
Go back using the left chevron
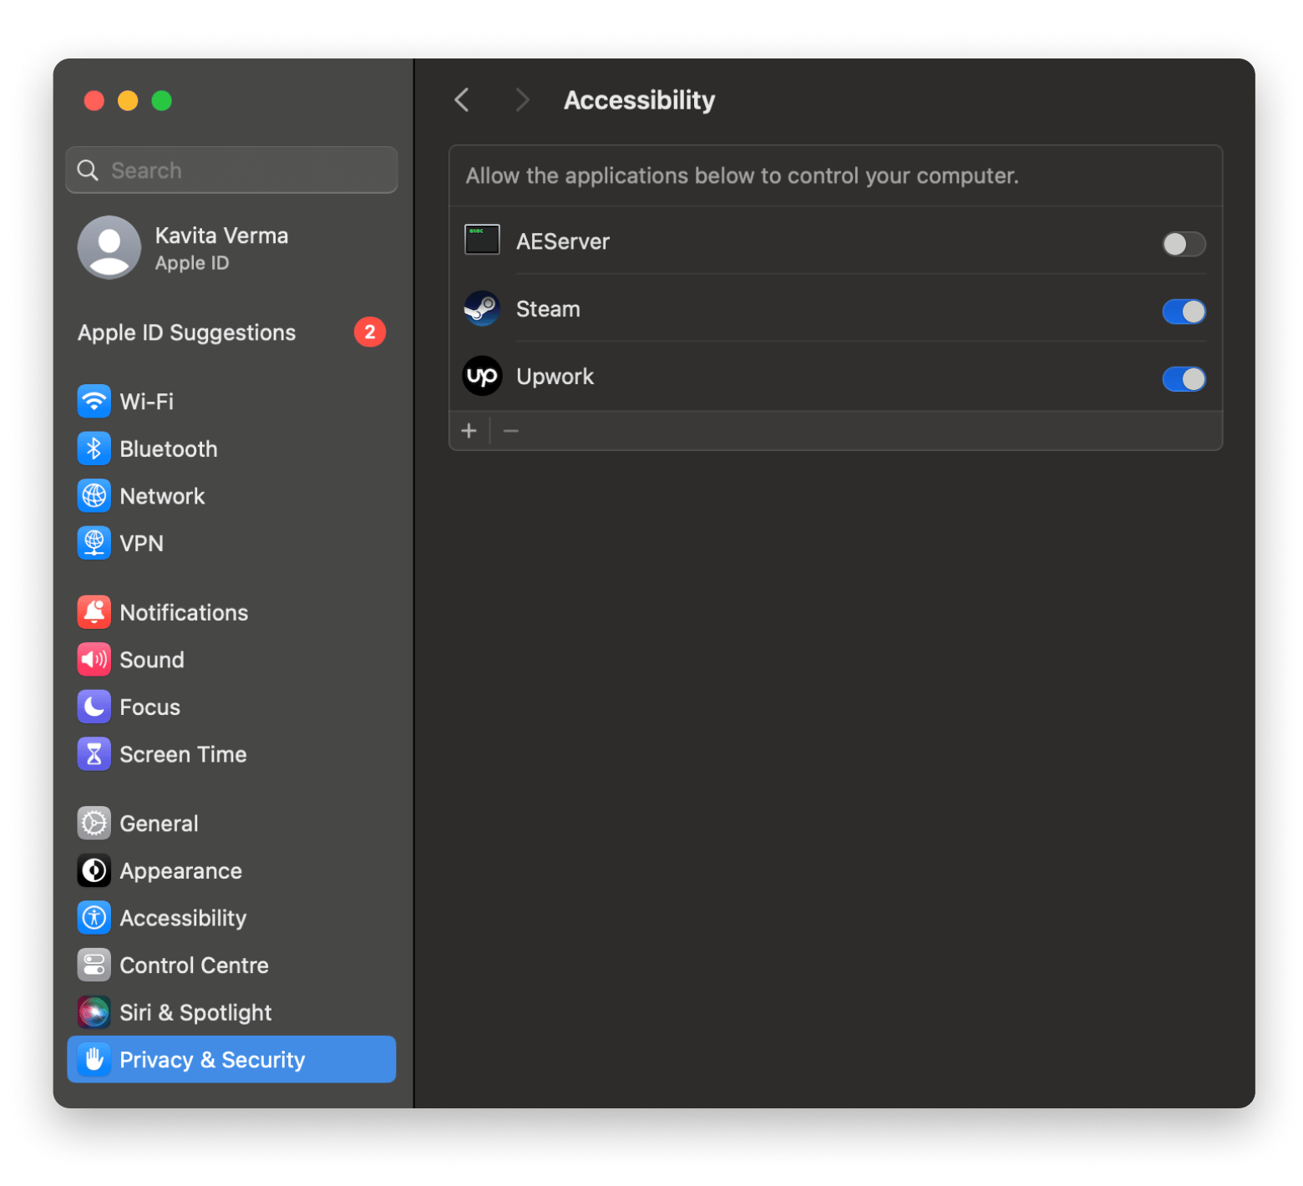tap(462, 100)
